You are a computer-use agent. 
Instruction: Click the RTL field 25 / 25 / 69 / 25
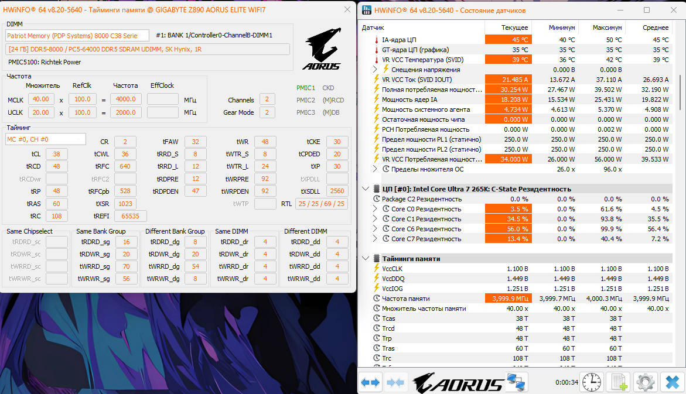click(x=322, y=204)
